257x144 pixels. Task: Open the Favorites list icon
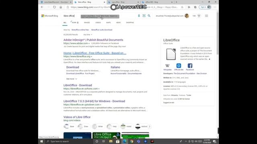189,7
